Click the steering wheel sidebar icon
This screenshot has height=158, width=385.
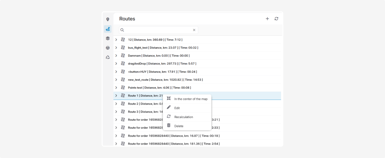(x=108, y=48)
